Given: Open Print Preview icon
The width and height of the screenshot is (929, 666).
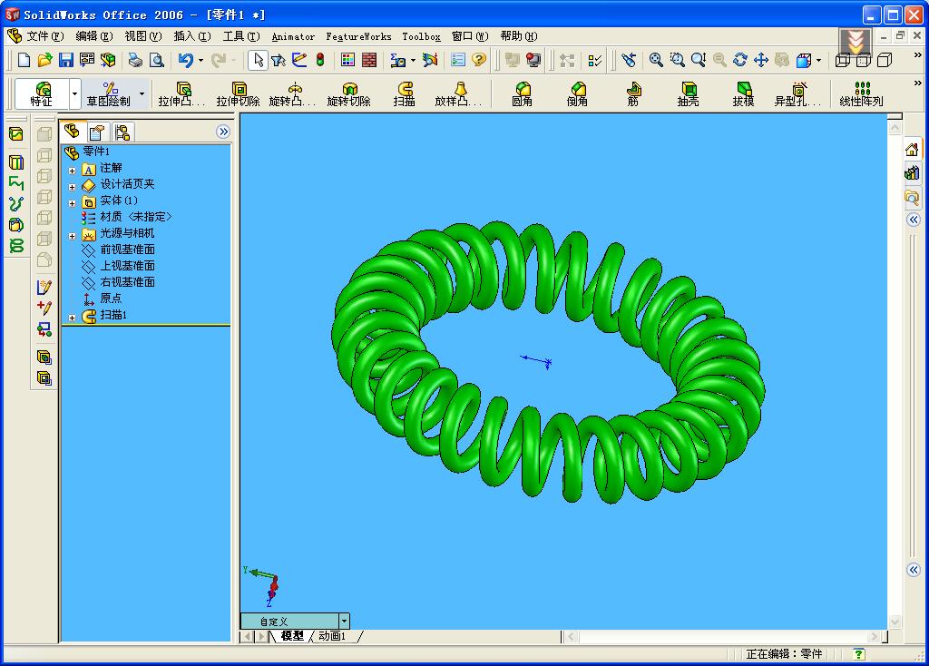Looking at the screenshot, I should 157,60.
